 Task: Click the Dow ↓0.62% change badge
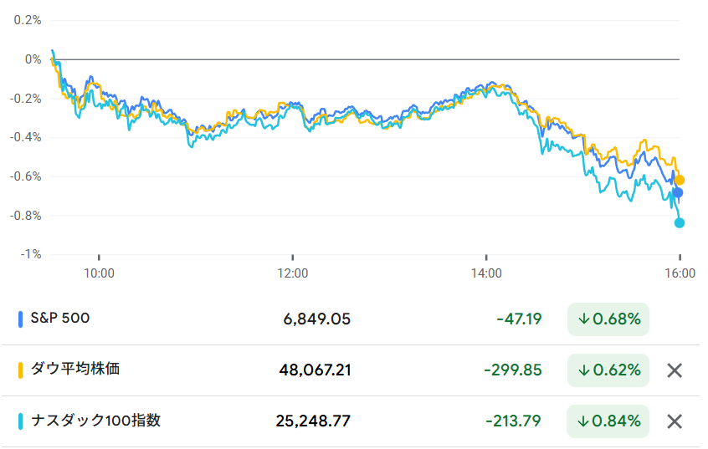tap(608, 370)
